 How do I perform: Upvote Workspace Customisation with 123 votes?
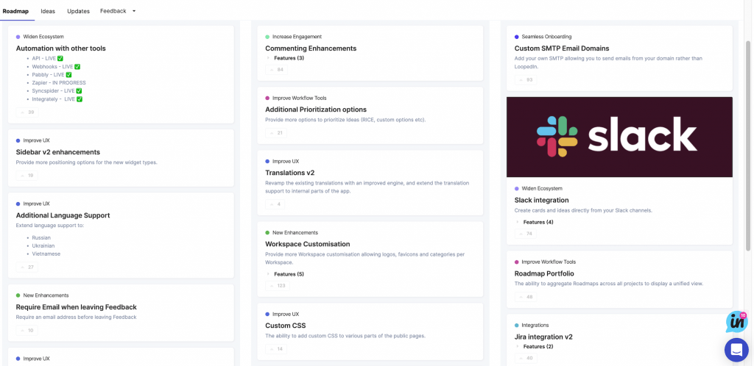click(278, 286)
